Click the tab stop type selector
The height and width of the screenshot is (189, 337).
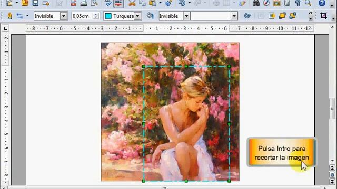5,28
